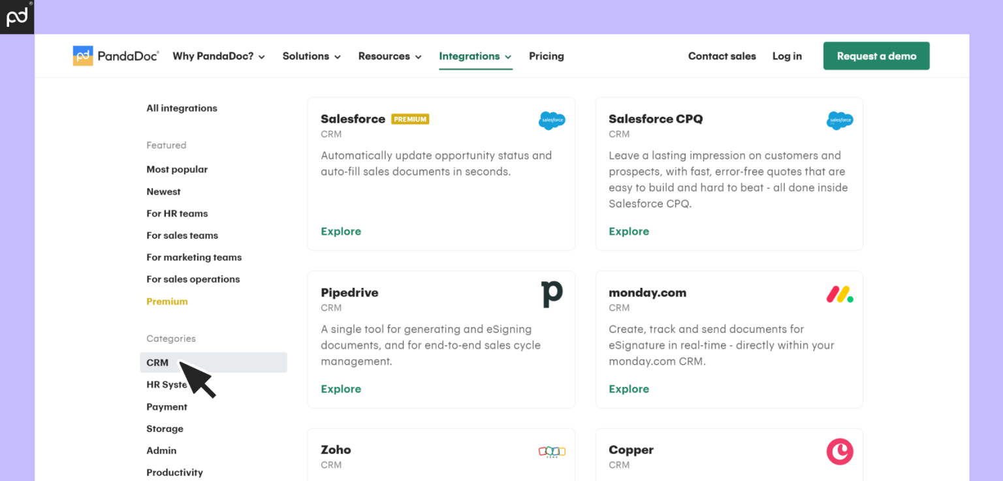Click the Pipedrive P logo

[x=552, y=294]
